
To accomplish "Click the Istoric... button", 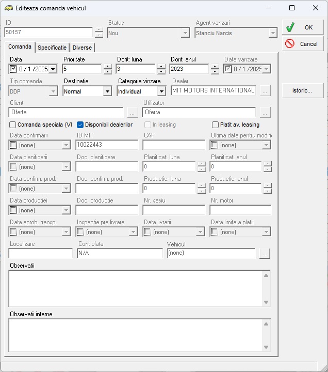I will 302,90.
